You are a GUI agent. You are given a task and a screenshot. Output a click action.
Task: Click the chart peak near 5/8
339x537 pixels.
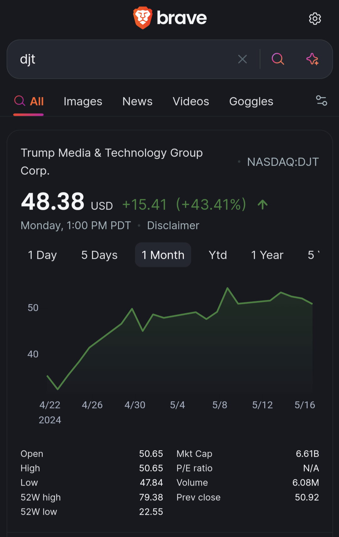(228, 288)
